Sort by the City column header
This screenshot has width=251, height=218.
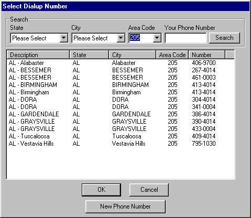pyautogui.click(x=132, y=55)
